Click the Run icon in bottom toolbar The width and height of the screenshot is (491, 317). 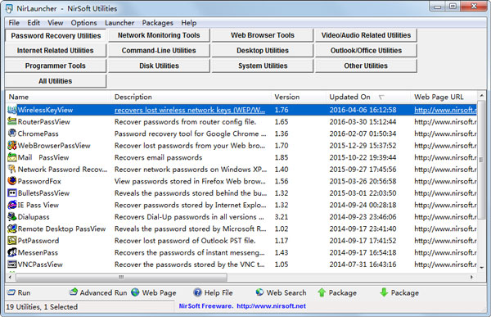click(11, 292)
